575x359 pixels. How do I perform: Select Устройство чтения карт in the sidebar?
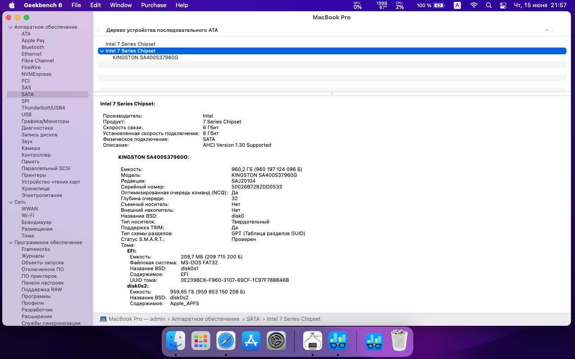(x=51, y=182)
